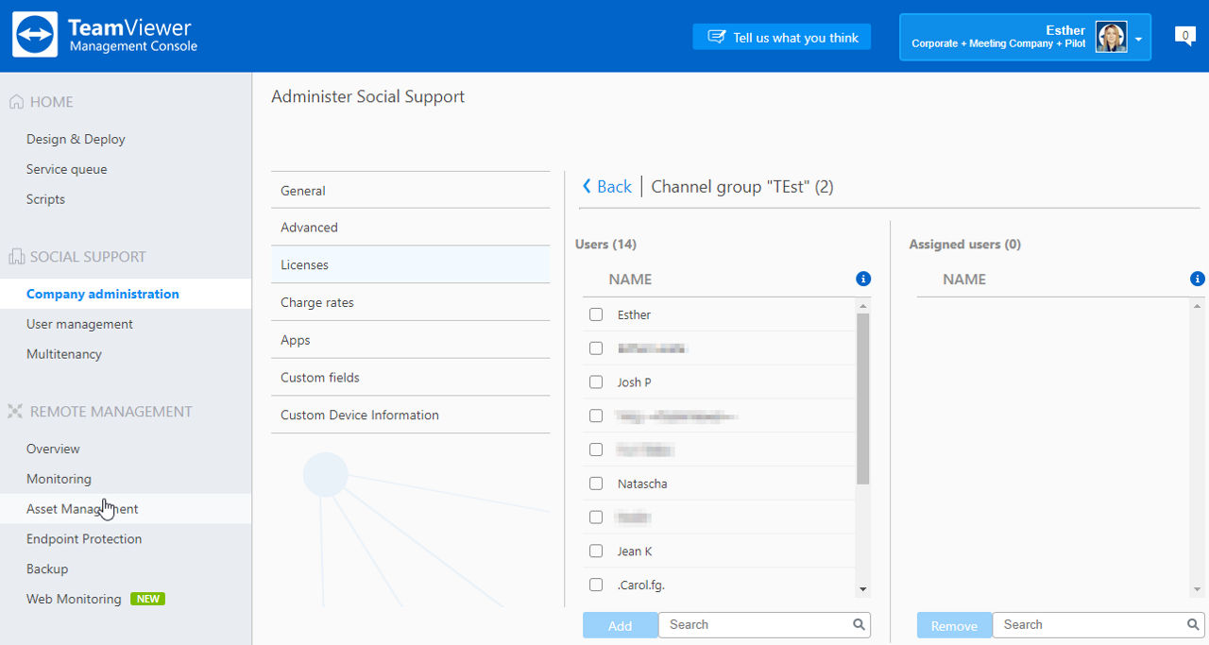This screenshot has height=645, width=1209.
Task: Click the Add button
Action: coord(620,625)
